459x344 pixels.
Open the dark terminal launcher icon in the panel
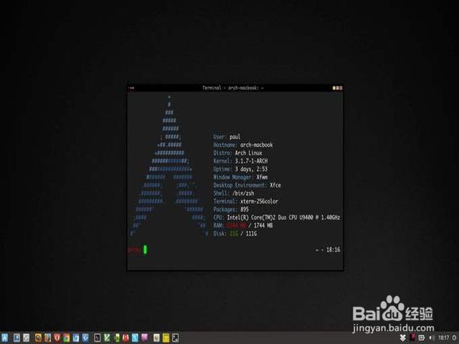point(98,338)
